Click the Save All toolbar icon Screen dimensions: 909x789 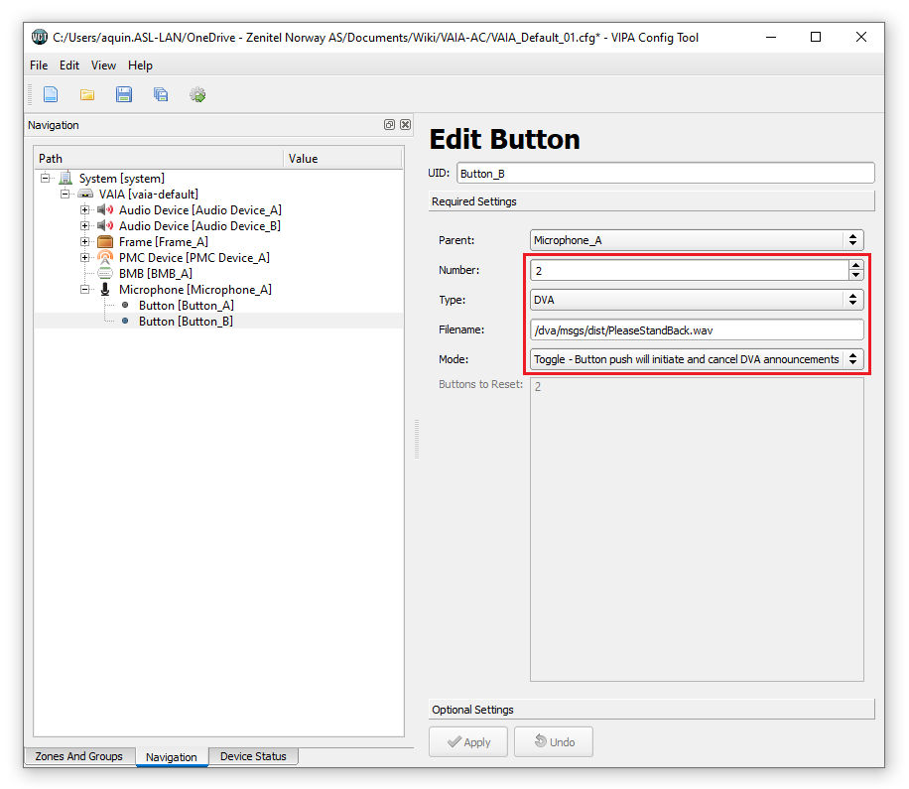(x=161, y=95)
